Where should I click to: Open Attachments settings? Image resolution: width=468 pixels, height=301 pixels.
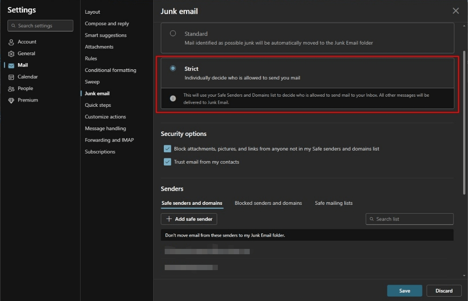[99, 47]
